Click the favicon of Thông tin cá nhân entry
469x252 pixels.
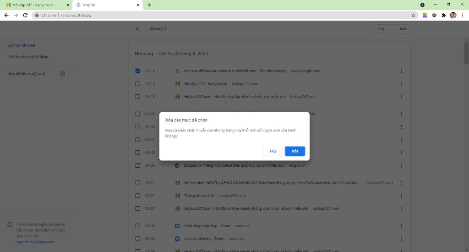coord(177,196)
